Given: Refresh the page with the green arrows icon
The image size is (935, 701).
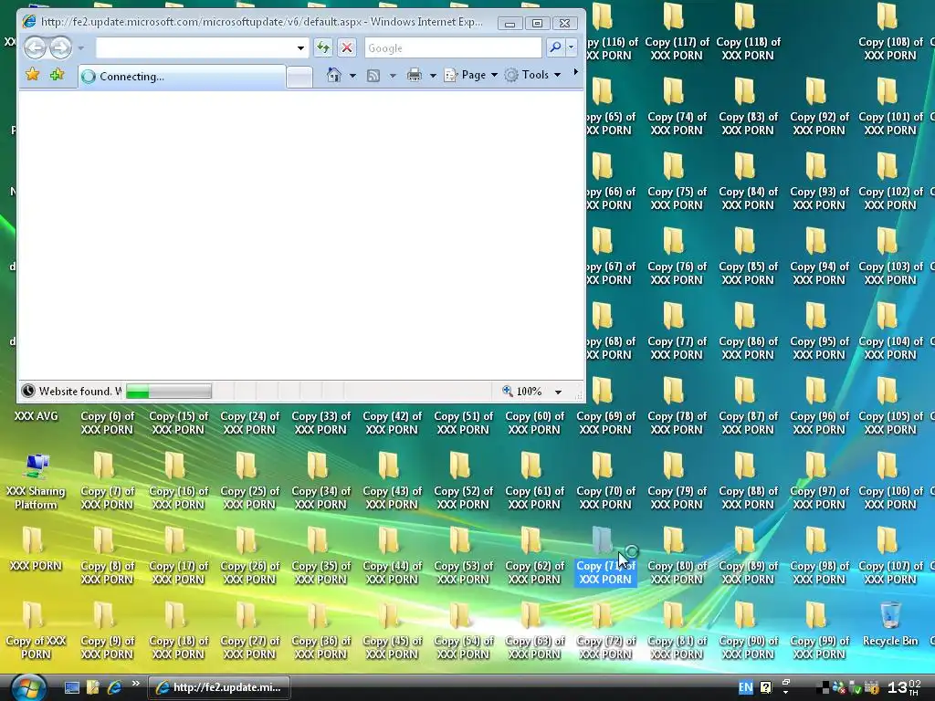Looking at the screenshot, I should pos(323,47).
